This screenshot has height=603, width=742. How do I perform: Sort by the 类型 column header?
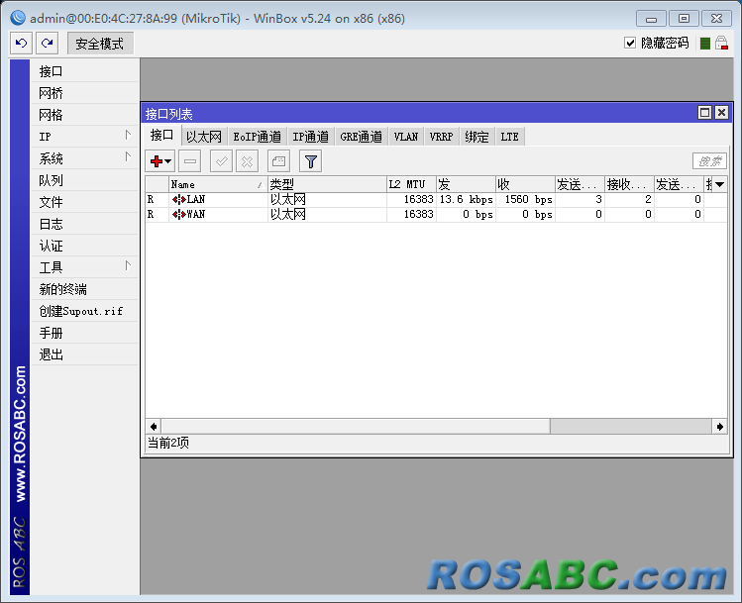327,184
